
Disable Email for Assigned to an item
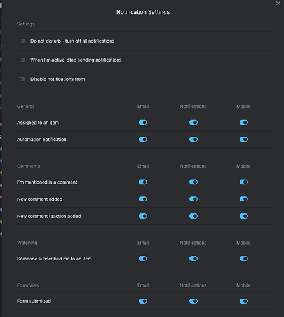(143, 123)
